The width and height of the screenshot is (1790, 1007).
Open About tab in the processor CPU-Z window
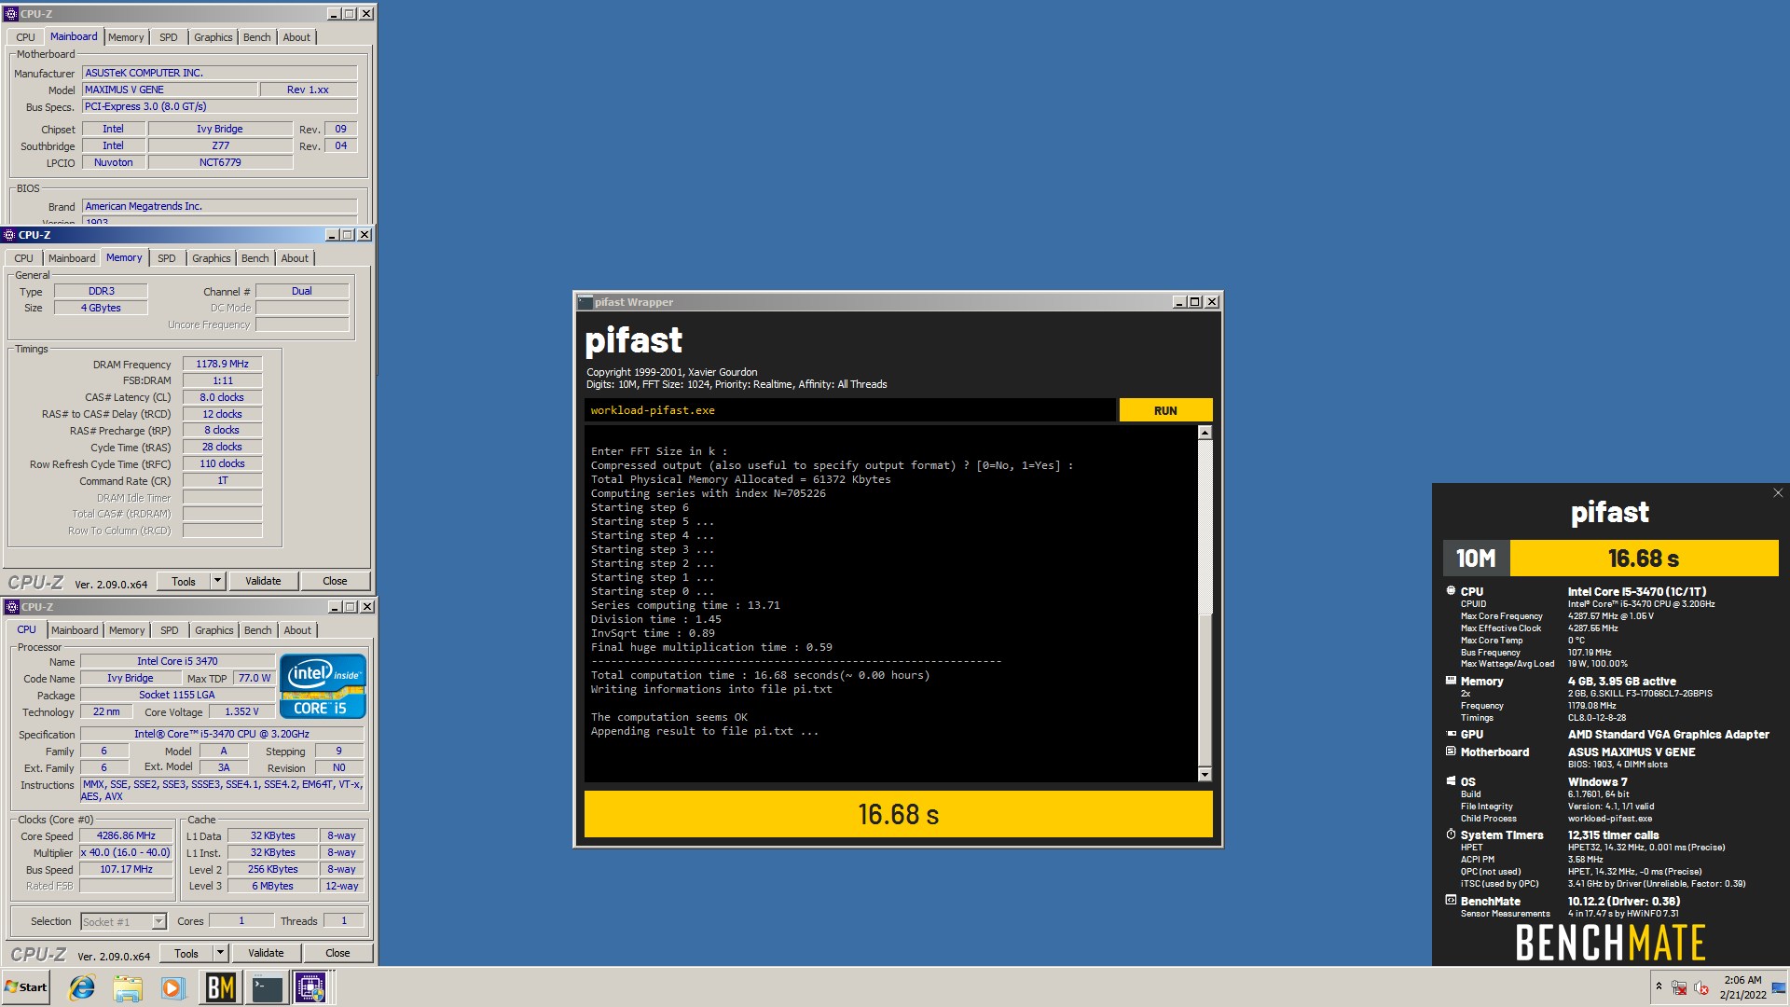pos(297,630)
